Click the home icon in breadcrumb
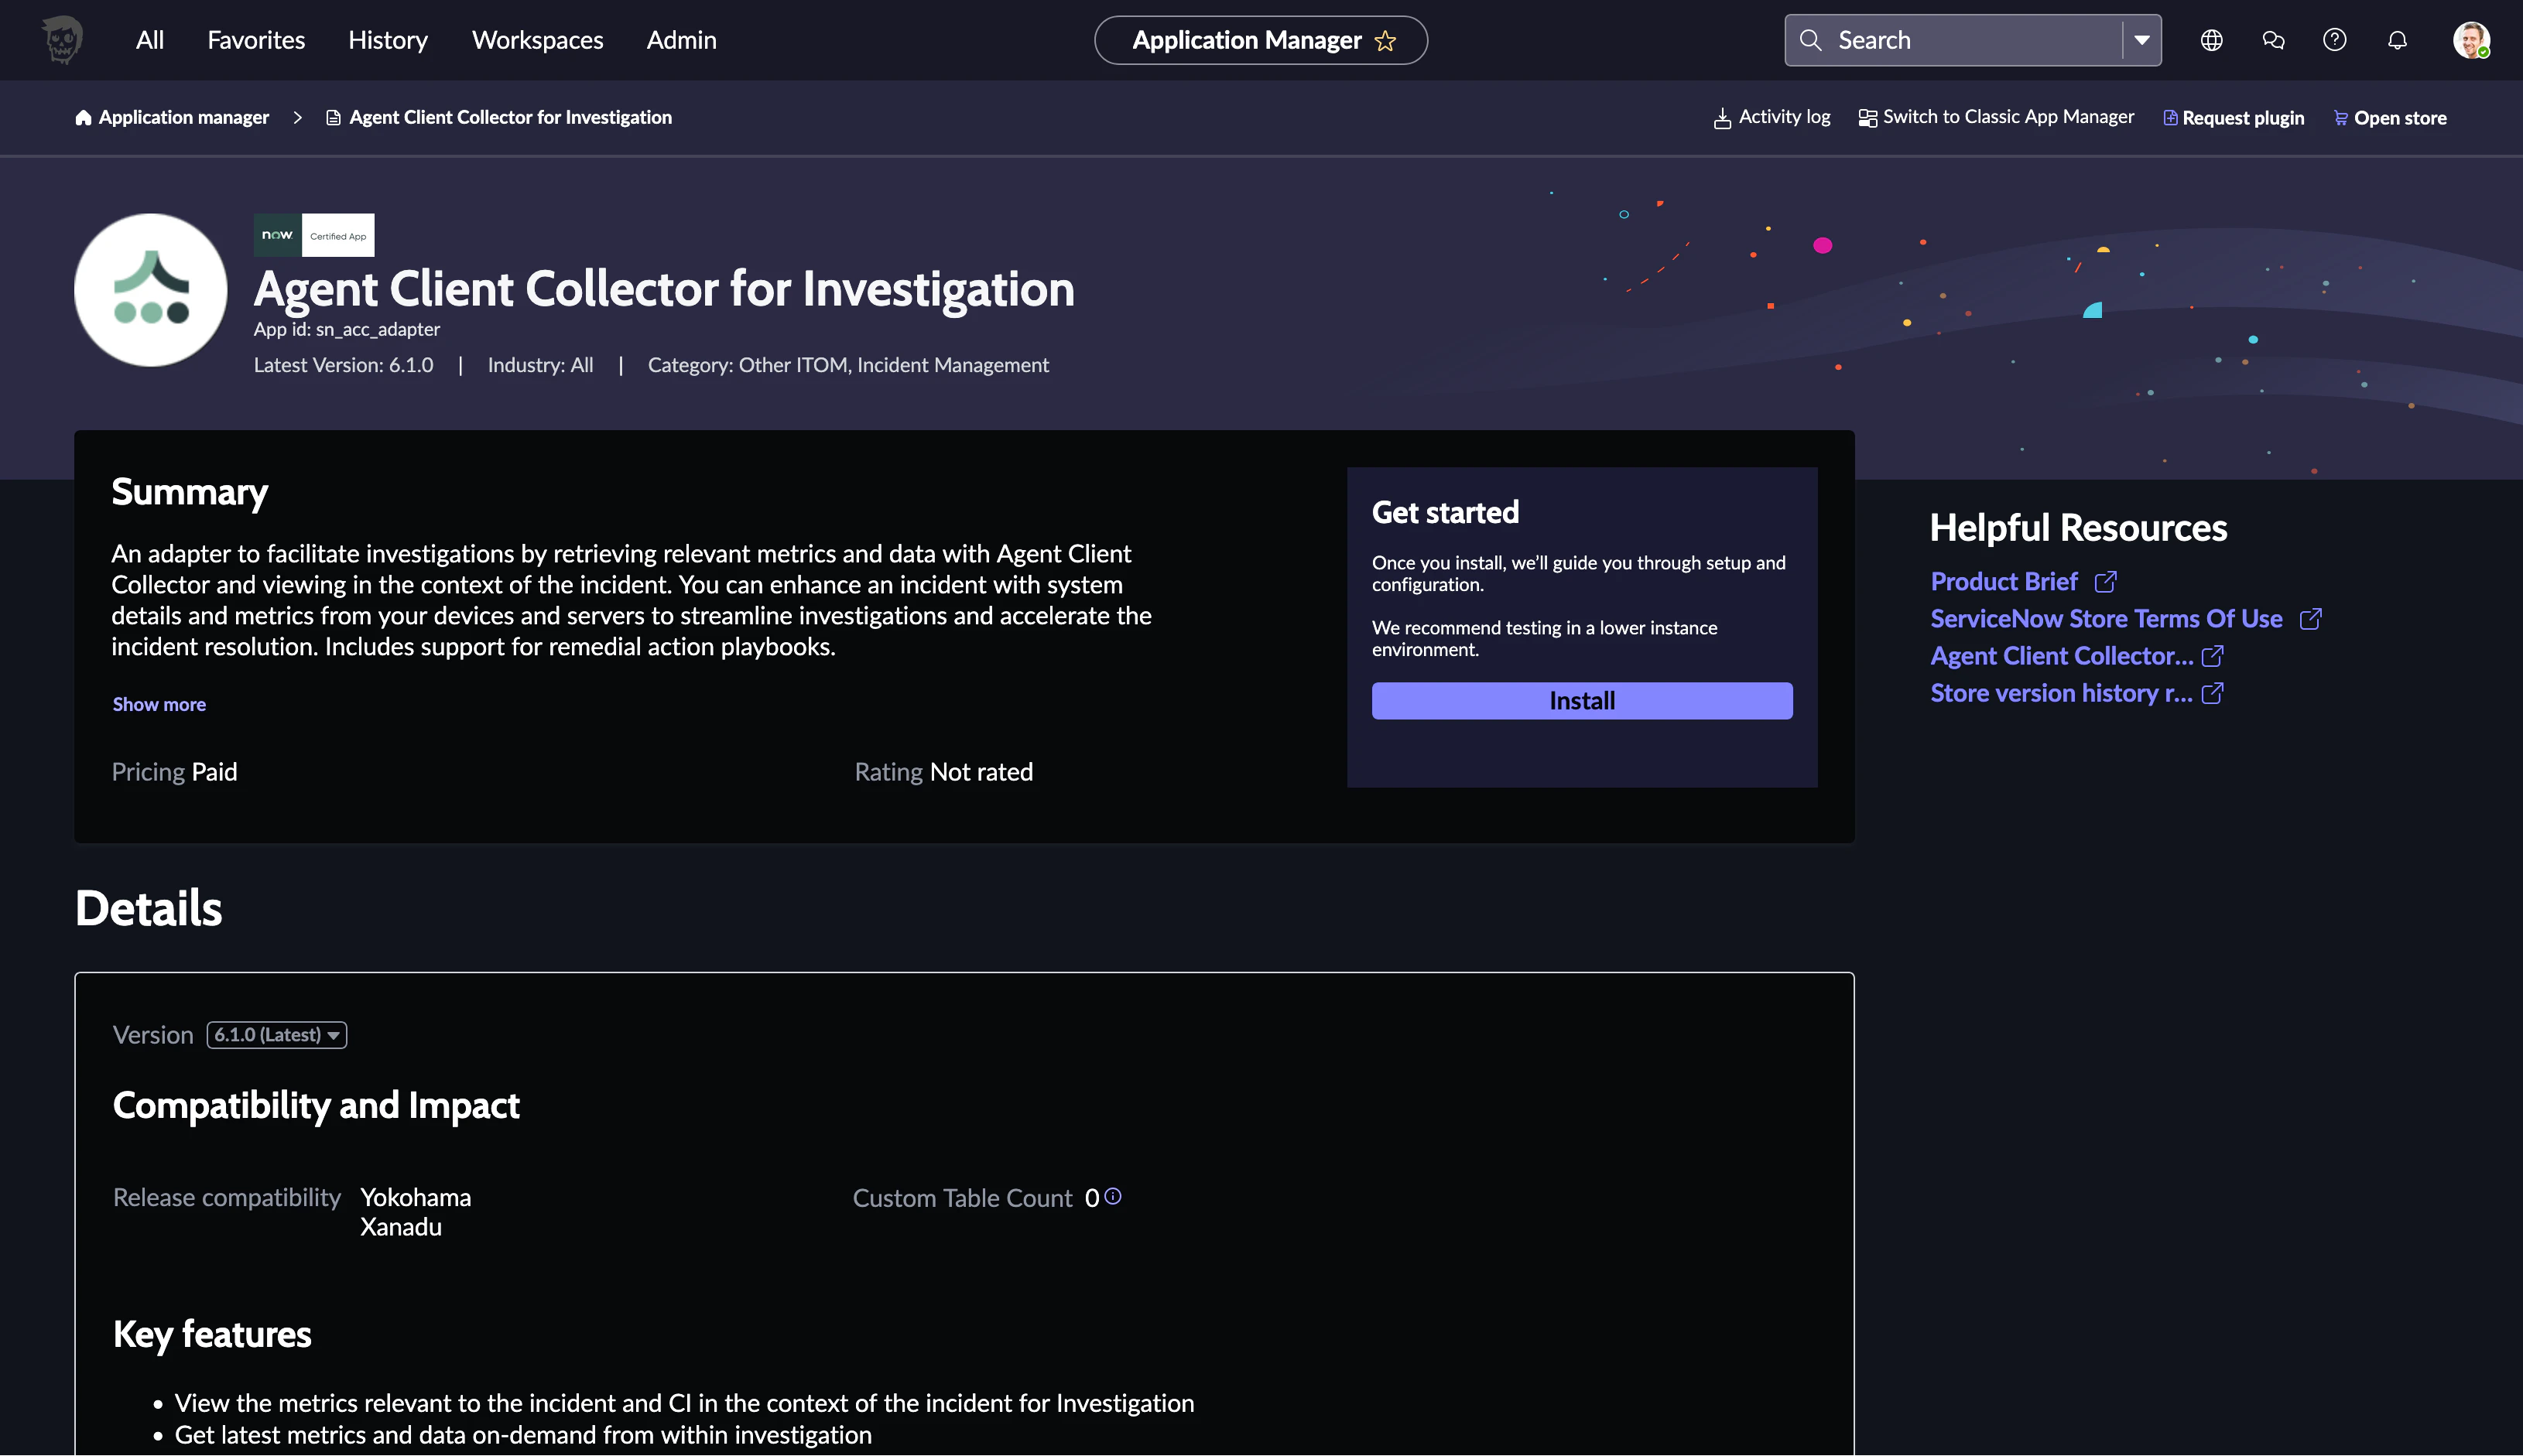This screenshot has height=1456, width=2523. pos(83,118)
